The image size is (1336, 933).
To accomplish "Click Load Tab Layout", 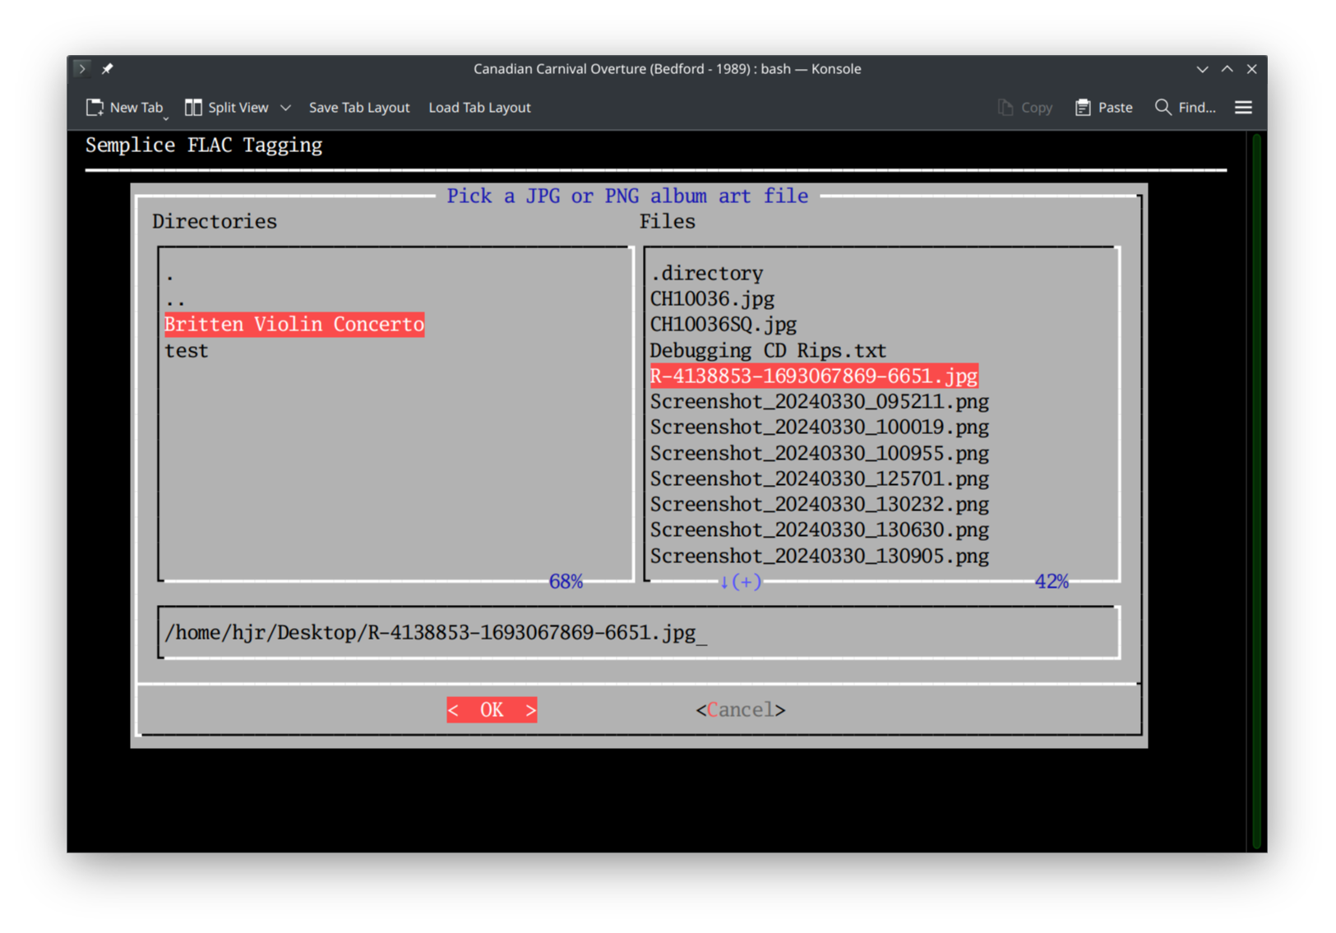I will tap(479, 107).
